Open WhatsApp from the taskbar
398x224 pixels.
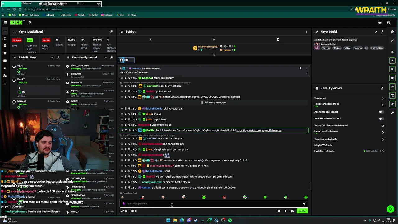tap(210, 220)
